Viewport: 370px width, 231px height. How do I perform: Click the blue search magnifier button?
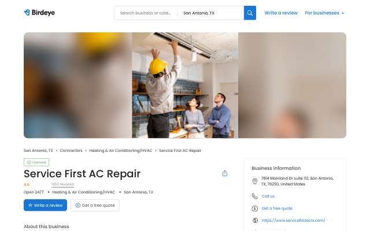[x=250, y=13]
